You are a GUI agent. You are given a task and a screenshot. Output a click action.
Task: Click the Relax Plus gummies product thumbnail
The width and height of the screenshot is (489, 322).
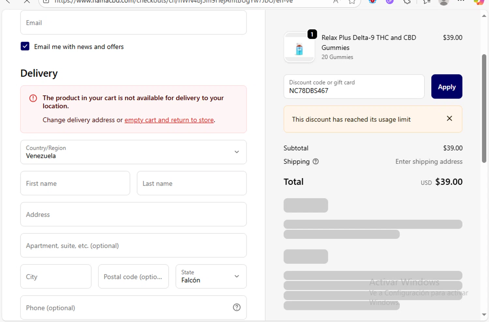299,48
